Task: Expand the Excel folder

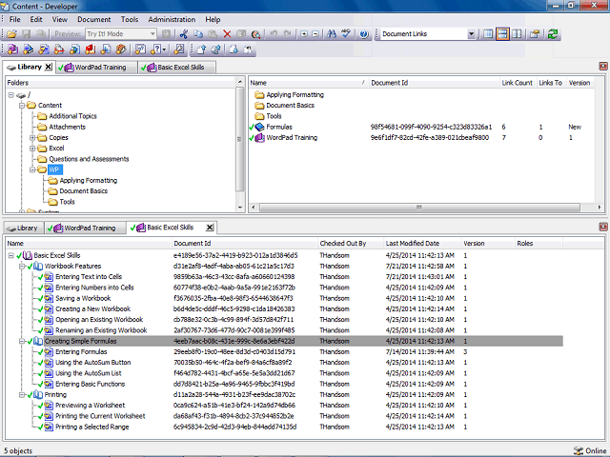Action: [x=32, y=149]
